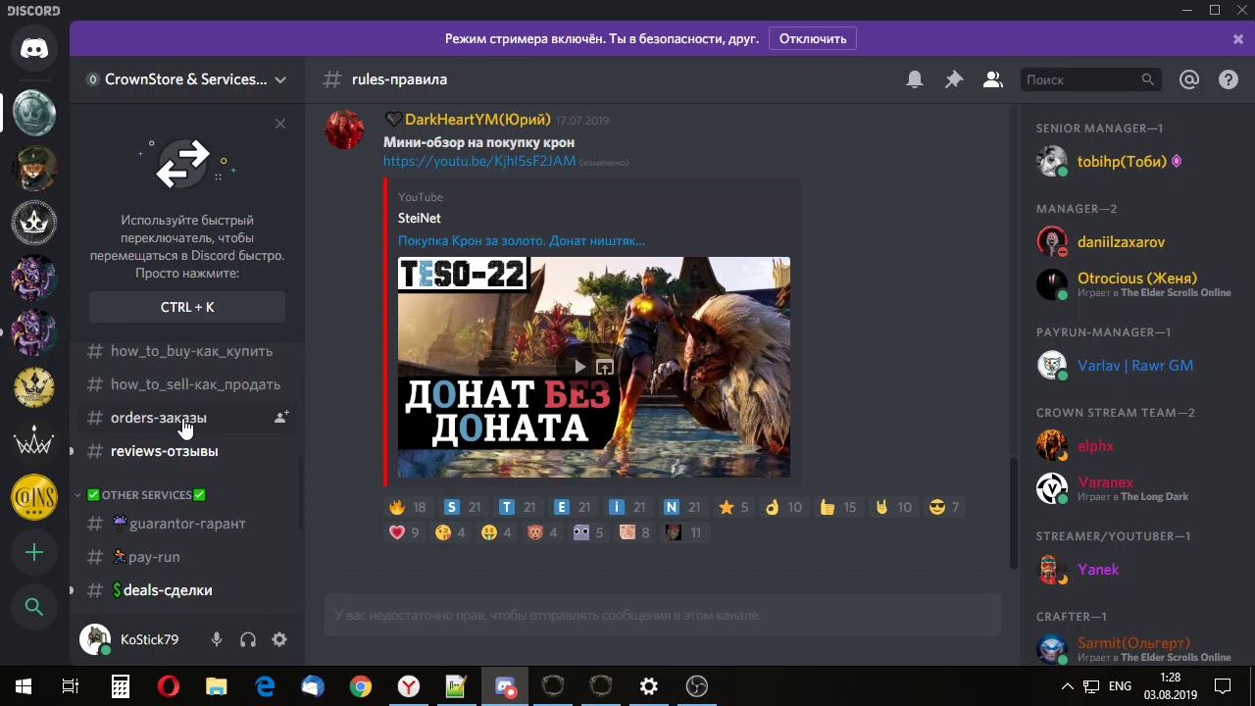Toggle notification bell in channel header
The width and height of the screenshot is (1255, 706).
[915, 79]
